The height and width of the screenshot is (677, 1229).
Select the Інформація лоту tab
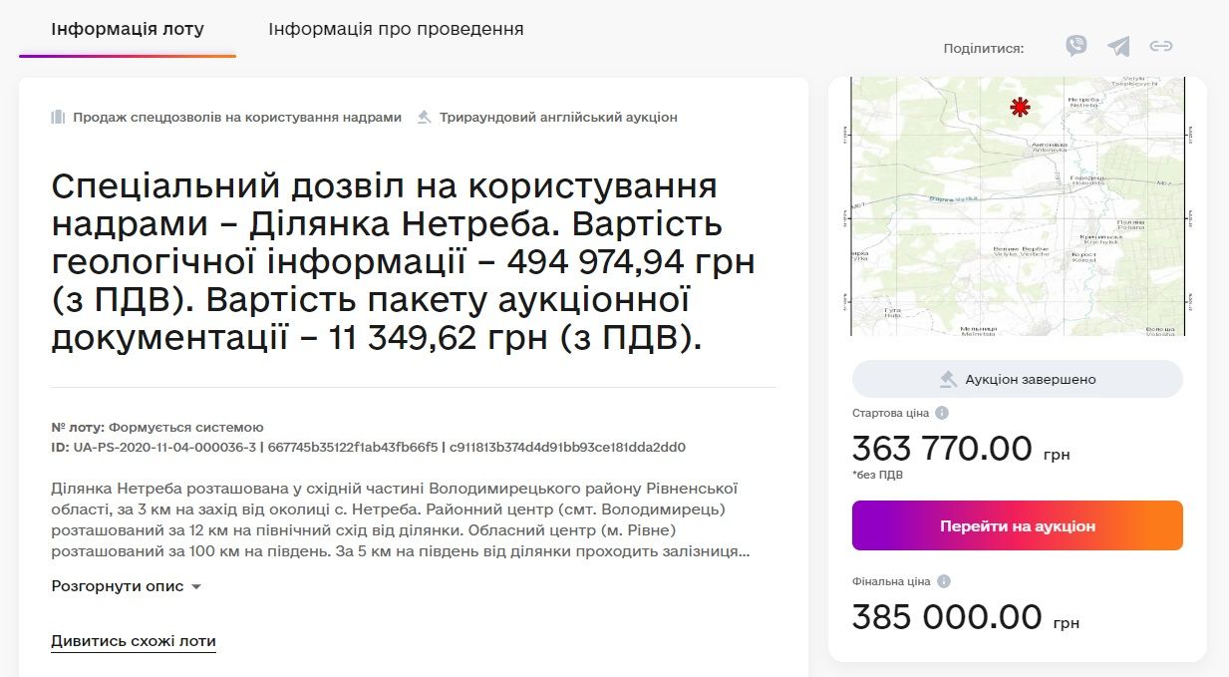[127, 29]
